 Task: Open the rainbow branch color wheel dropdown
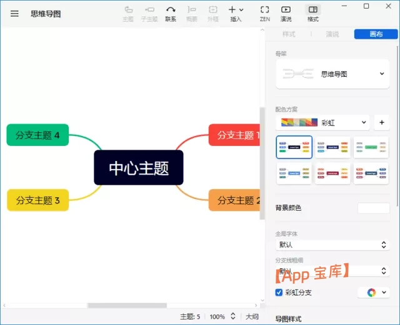coord(374,293)
